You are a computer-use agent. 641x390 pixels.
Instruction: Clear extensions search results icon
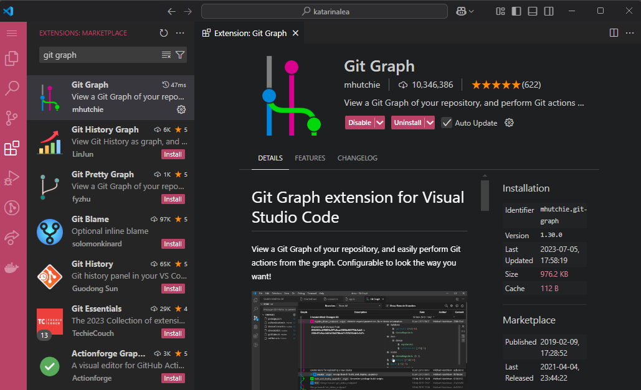(166, 55)
